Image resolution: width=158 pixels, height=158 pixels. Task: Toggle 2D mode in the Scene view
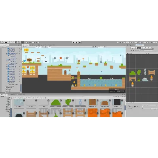click(37, 47)
